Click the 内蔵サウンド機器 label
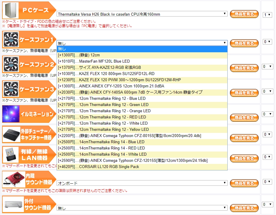 click(x=39, y=179)
